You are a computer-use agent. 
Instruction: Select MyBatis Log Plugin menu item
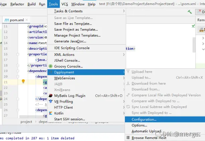(x=86, y=96)
